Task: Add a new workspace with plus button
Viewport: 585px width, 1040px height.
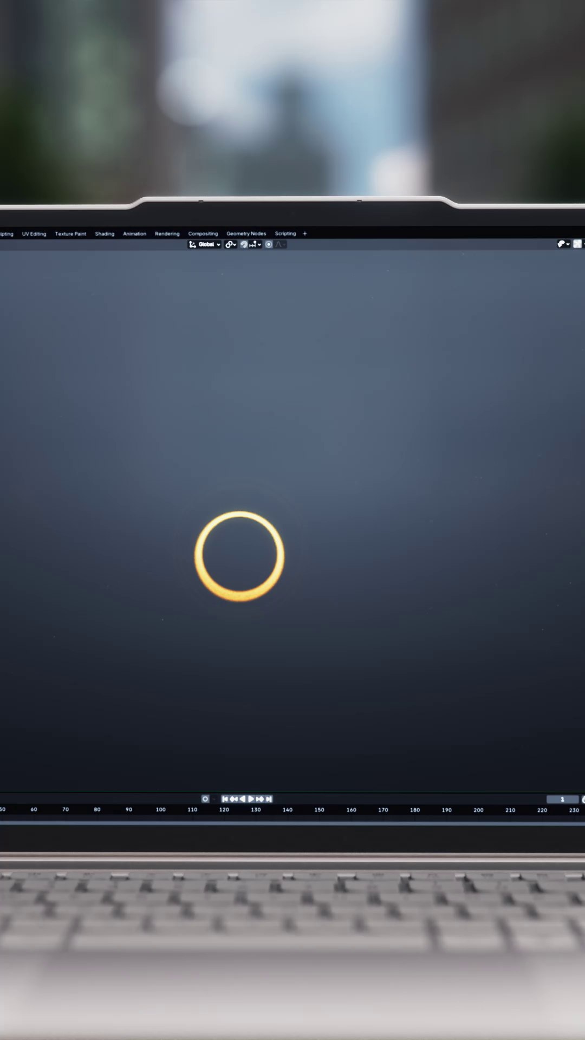Action: [304, 233]
